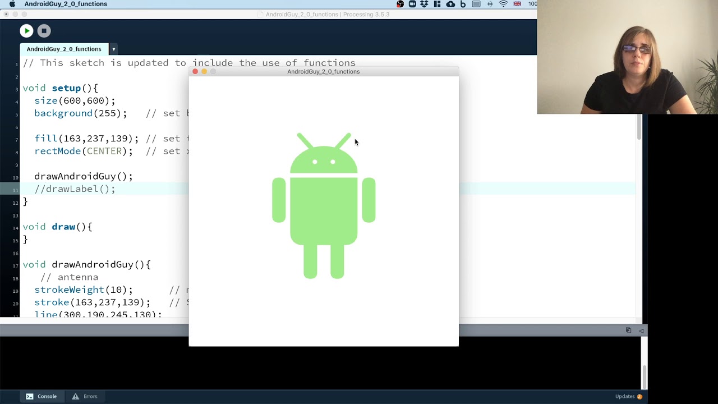Stop the running sketch

(x=44, y=31)
